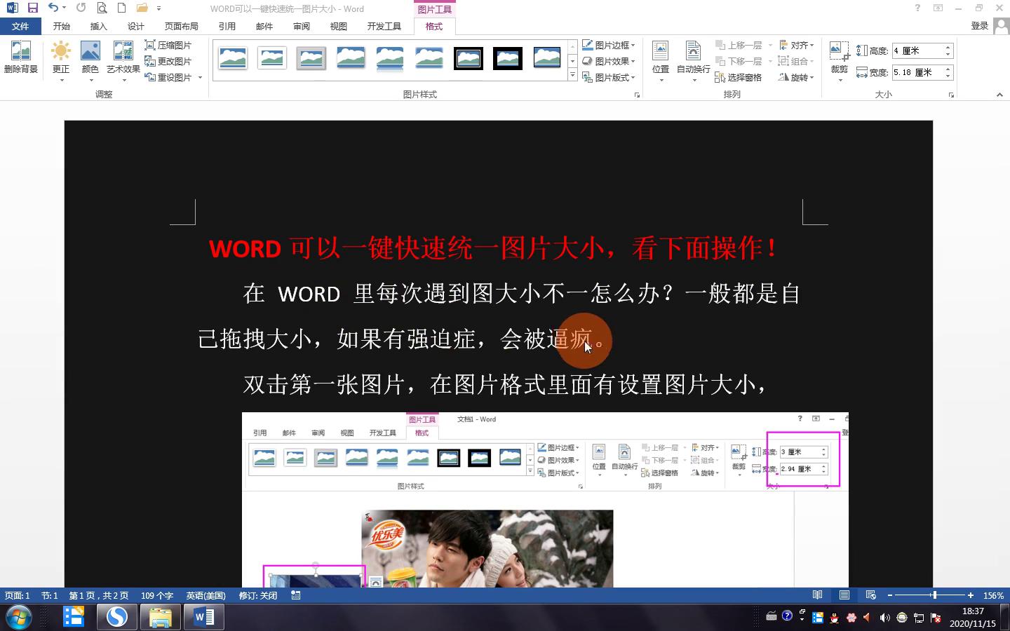Open the Position (位置) layout tool
The width and height of the screenshot is (1010, 631).
pos(661,57)
